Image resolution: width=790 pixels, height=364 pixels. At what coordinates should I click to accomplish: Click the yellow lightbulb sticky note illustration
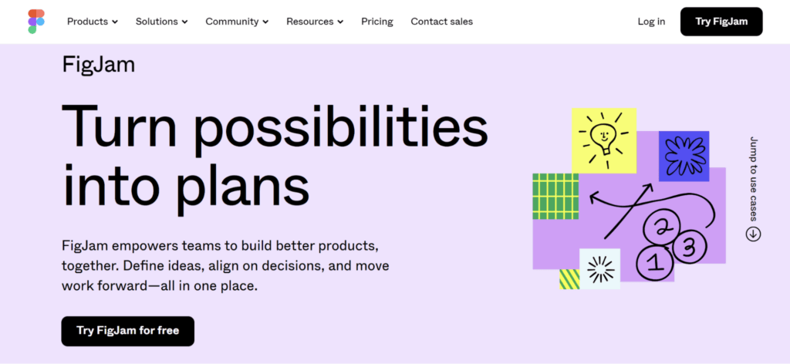click(x=604, y=140)
